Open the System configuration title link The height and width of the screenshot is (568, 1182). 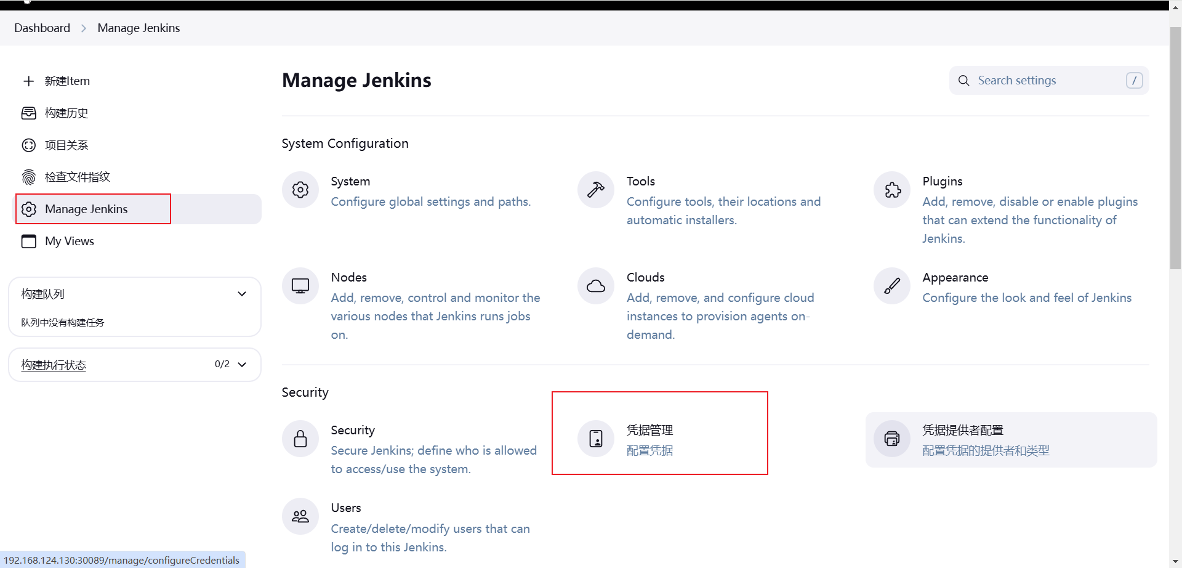(350, 181)
